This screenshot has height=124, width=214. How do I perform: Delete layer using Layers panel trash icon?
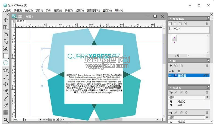pyautogui.click(x=207, y=66)
